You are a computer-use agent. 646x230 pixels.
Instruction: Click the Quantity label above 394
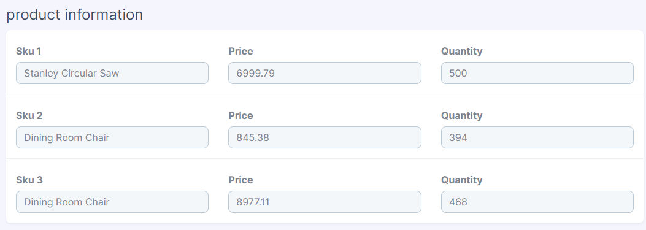[461, 115]
